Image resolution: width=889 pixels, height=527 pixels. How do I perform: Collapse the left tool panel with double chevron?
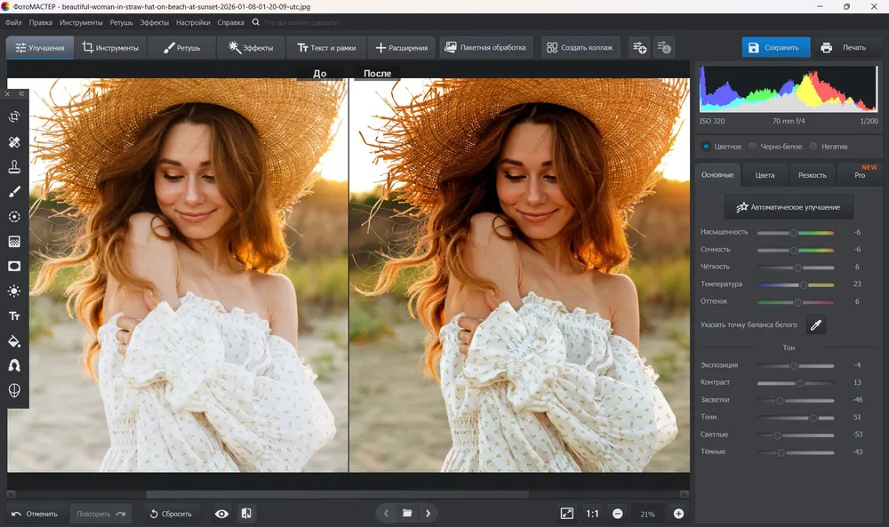click(x=21, y=93)
